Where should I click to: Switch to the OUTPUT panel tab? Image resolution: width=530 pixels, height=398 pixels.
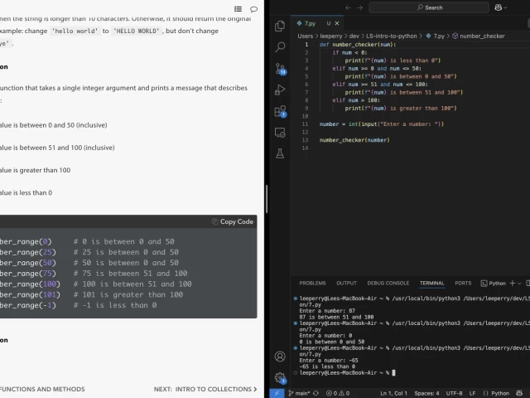346,283
